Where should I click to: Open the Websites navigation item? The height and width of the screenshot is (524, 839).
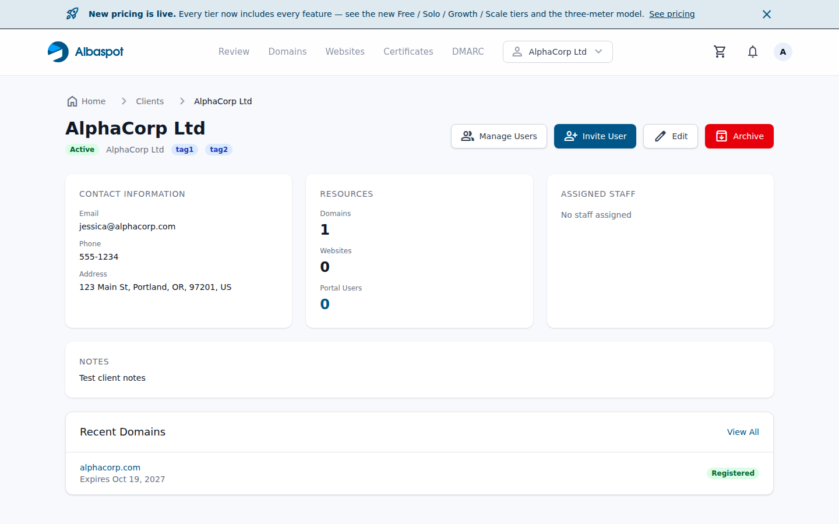[x=345, y=52]
